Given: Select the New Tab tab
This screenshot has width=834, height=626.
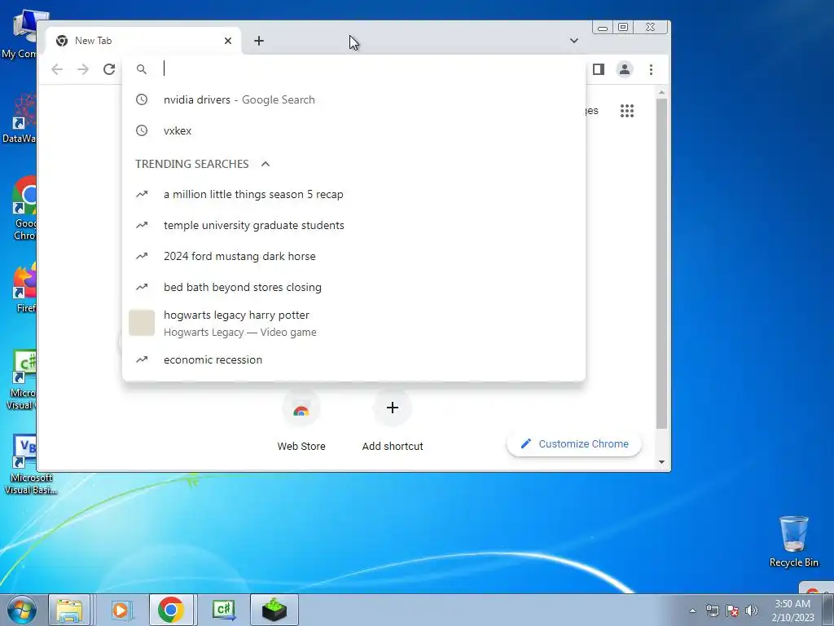Looking at the screenshot, I should (x=143, y=41).
